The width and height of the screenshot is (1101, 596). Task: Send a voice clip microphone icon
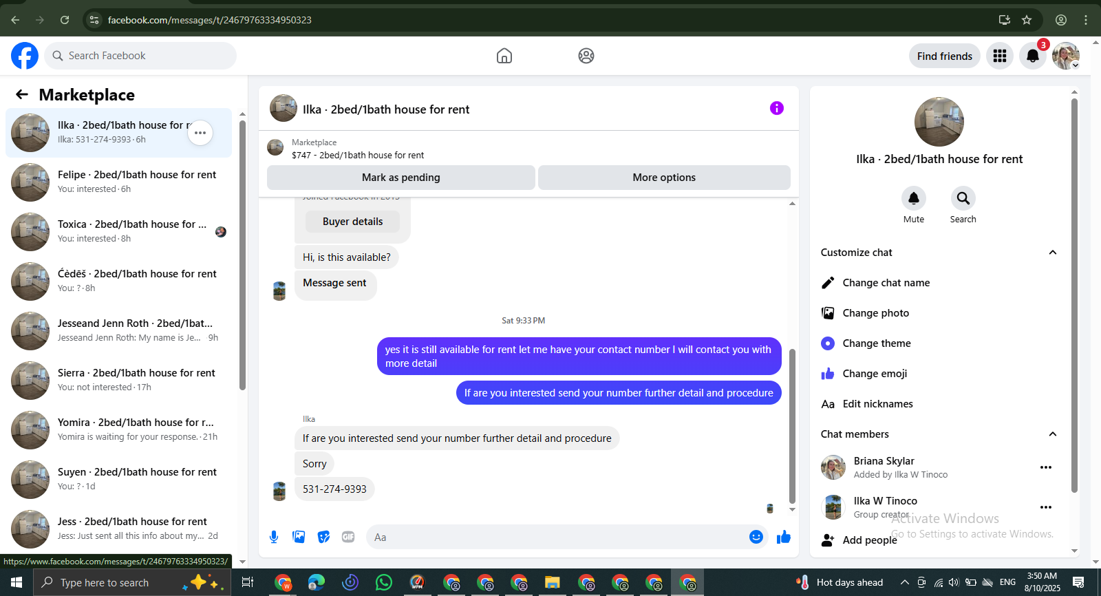(x=274, y=537)
